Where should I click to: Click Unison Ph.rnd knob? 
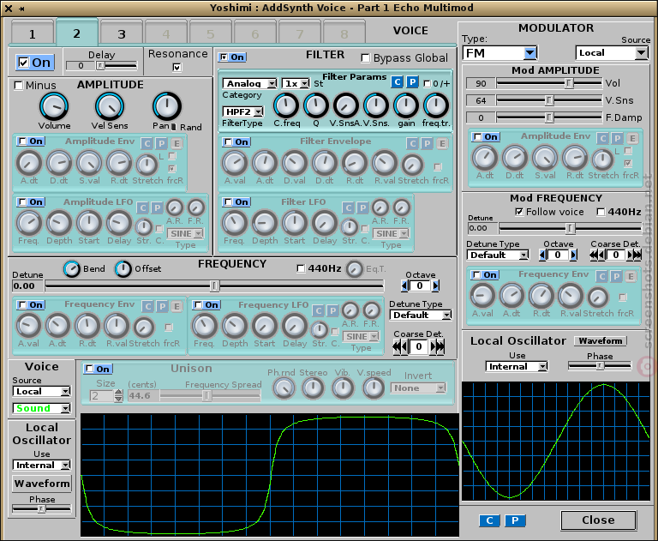point(283,388)
